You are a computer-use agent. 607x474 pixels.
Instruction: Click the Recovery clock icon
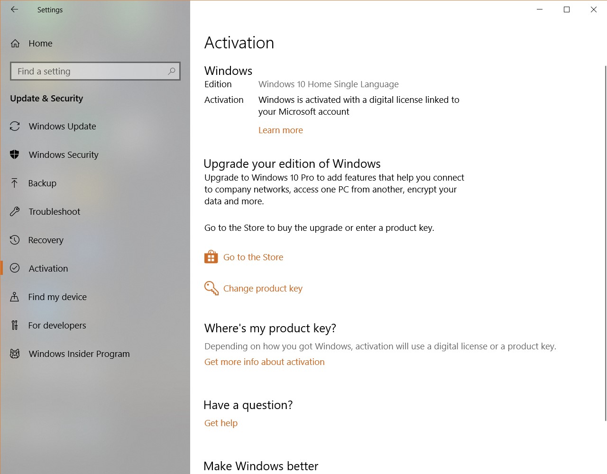pyautogui.click(x=15, y=240)
